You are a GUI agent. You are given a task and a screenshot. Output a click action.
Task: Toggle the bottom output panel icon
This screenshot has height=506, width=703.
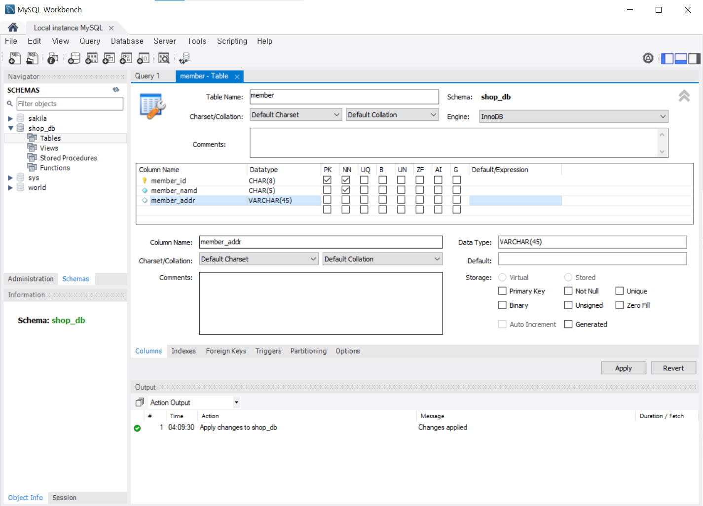coord(681,59)
